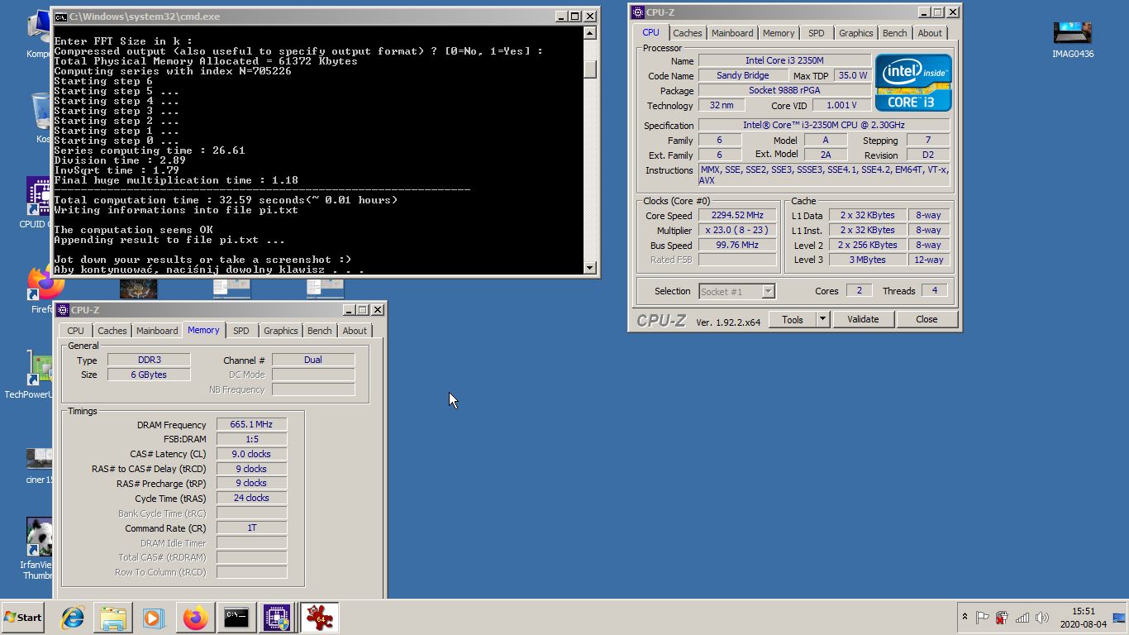Switch to Mainboard tab in Memory window
This screenshot has height=635, width=1129.
[157, 331]
